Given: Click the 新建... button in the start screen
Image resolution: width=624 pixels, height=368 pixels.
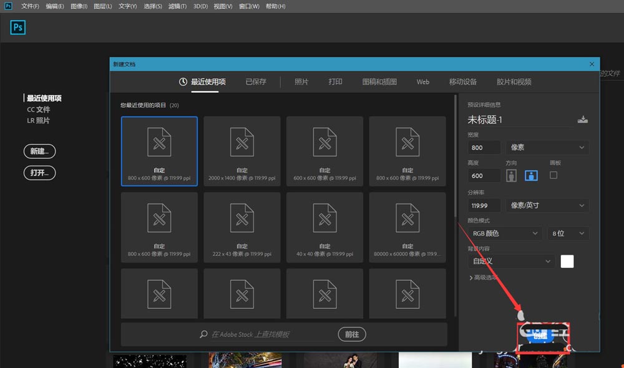Looking at the screenshot, I should pyautogui.click(x=39, y=151).
